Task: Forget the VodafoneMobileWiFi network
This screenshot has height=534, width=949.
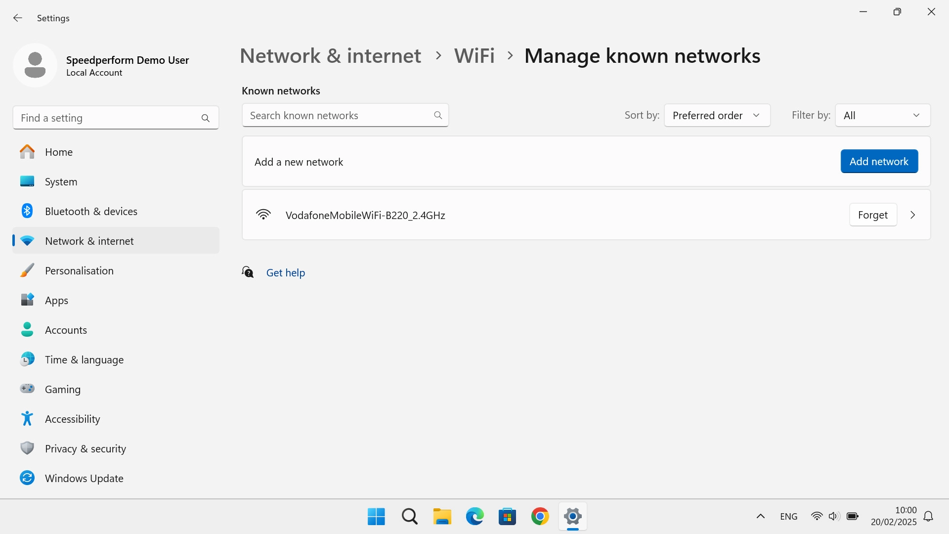Action: click(872, 215)
